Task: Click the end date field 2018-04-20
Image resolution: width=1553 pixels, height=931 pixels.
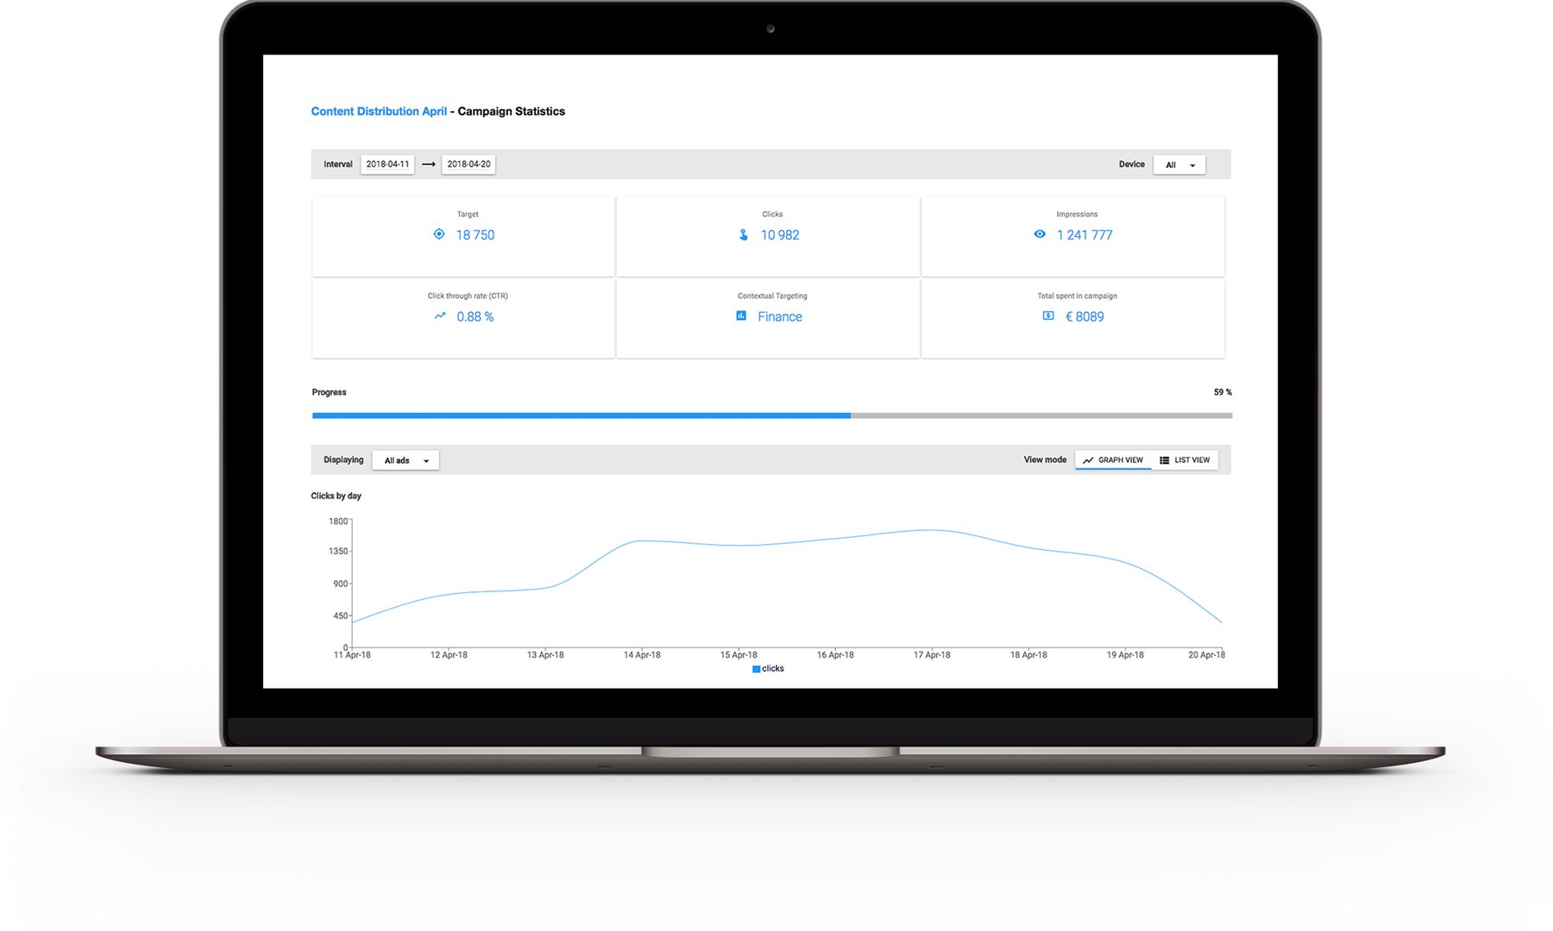Action: (468, 164)
